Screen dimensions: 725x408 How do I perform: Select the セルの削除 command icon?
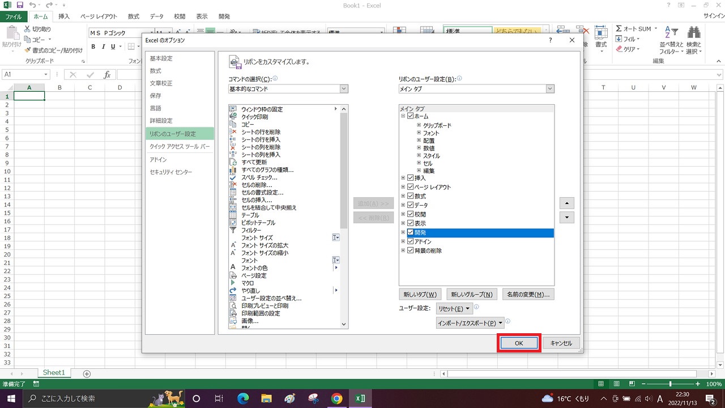tap(232, 185)
